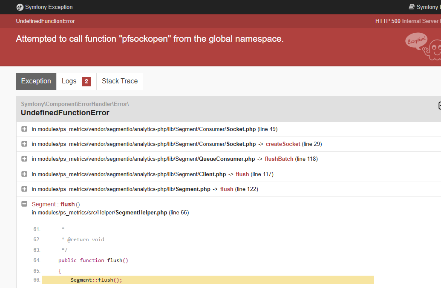The width and height of the screenshot is (441, 288).
Task: Click the Symfony Docs link in header
Action: [x=425, y=7]
